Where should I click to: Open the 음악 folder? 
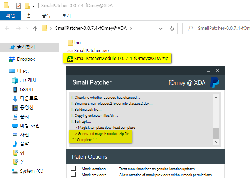pos(21,144)
